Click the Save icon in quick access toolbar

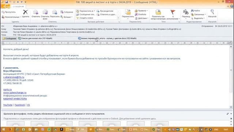7,2
